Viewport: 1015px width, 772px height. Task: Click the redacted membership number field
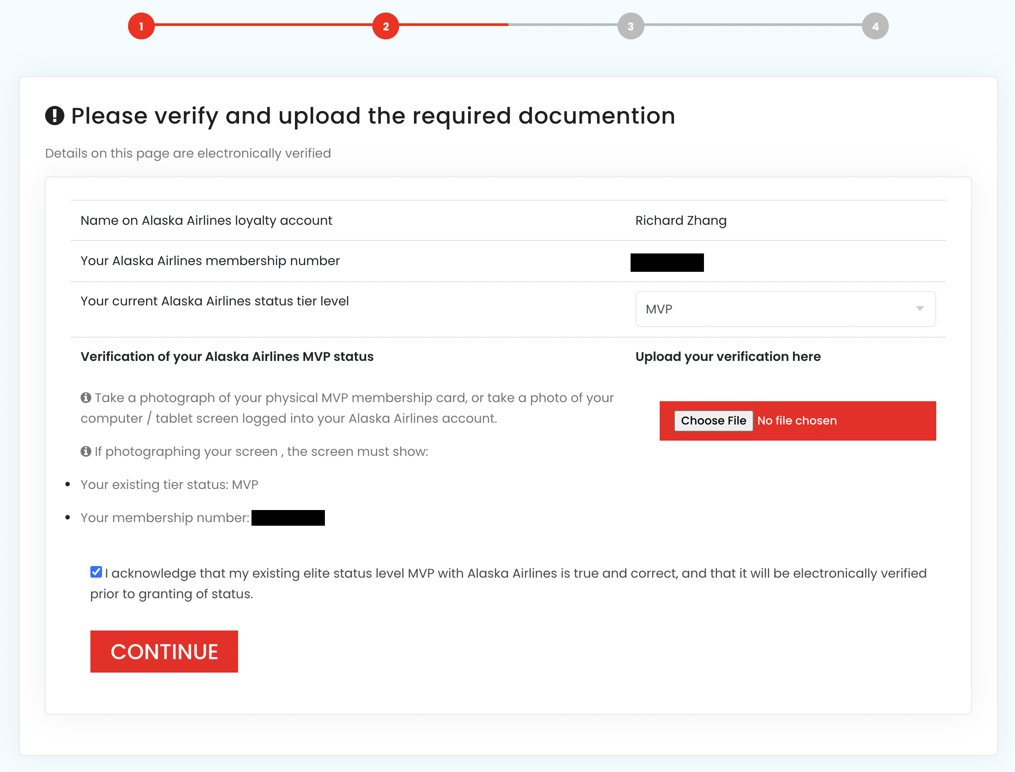click(667, 262)
